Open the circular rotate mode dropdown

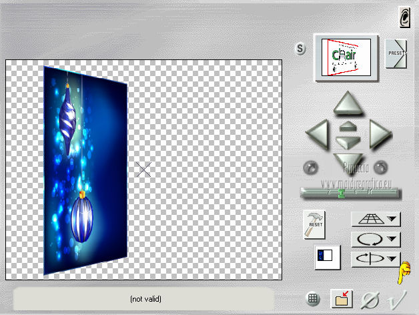(x=376, y=239)
